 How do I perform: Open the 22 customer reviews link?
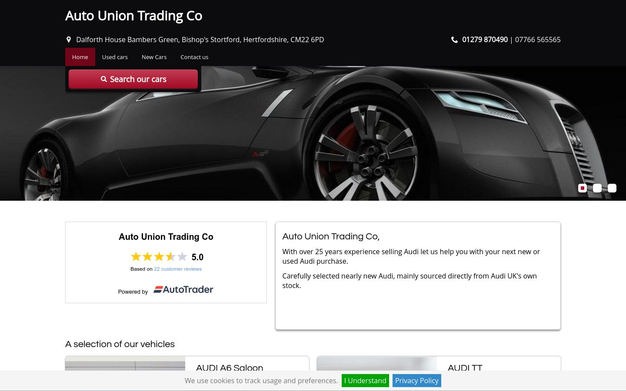pos(178,269)
